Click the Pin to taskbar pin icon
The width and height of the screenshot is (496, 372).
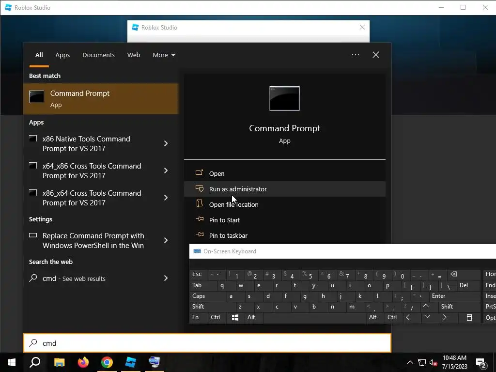click(200, 234)
